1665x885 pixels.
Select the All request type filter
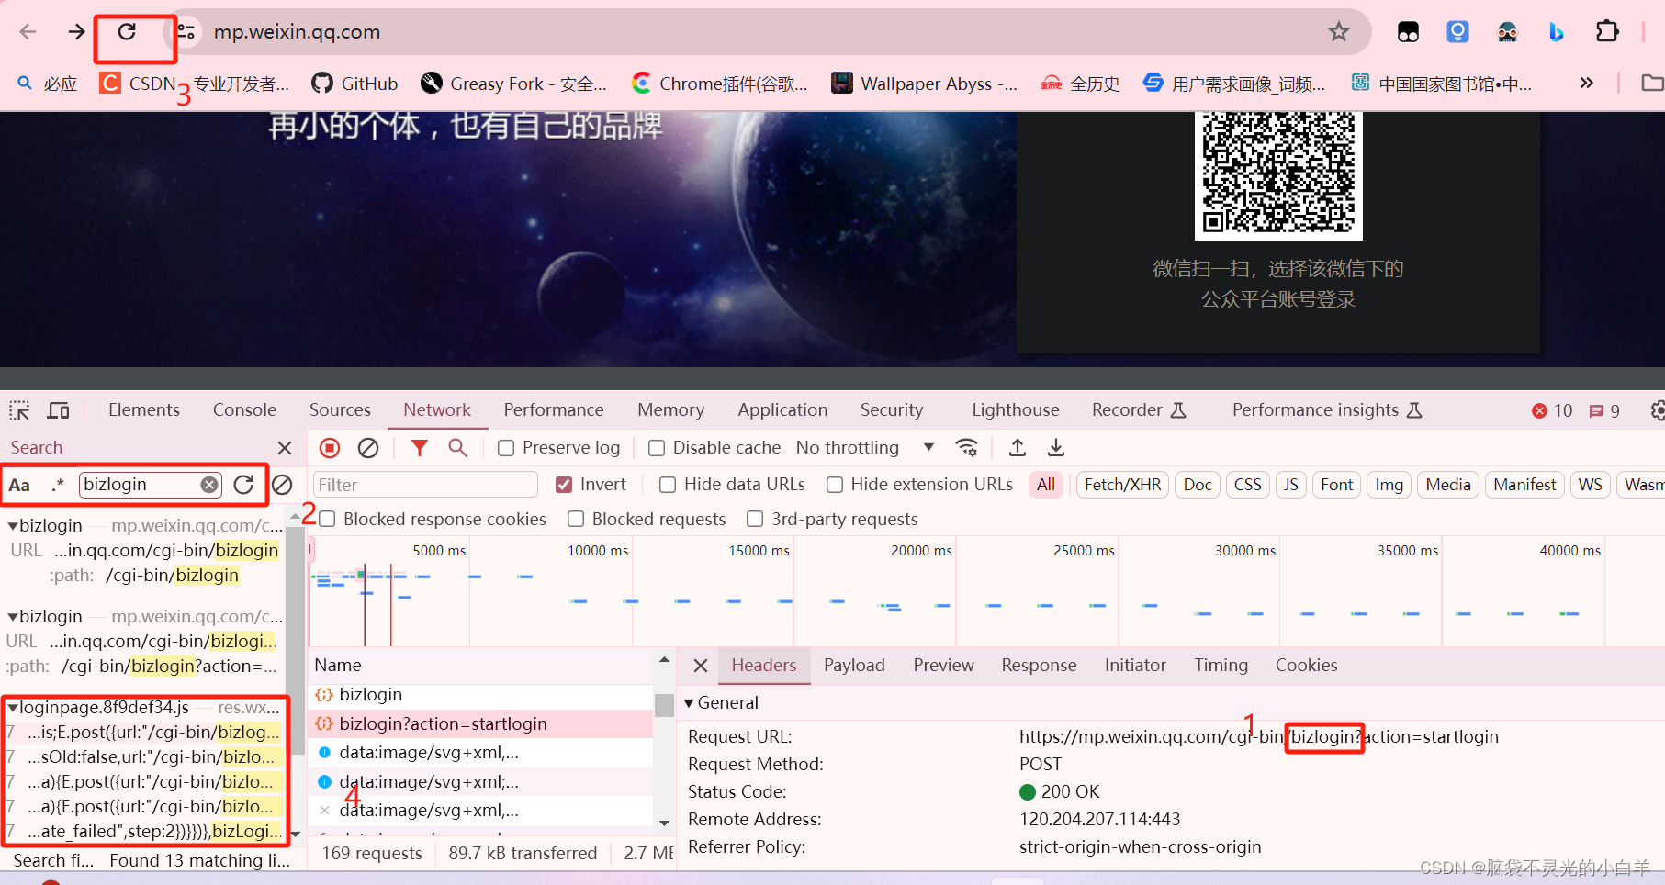(x=1046, y=485)
